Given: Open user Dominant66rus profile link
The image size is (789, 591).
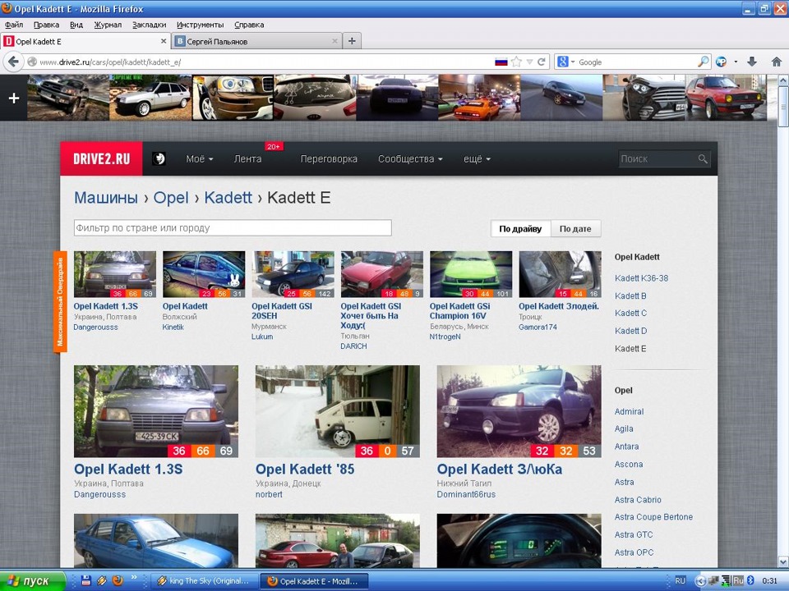Looking at the screenshot, I should (466, 494).
